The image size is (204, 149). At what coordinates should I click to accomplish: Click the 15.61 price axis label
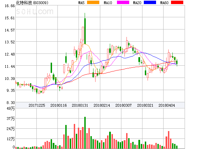click(10, 18)
